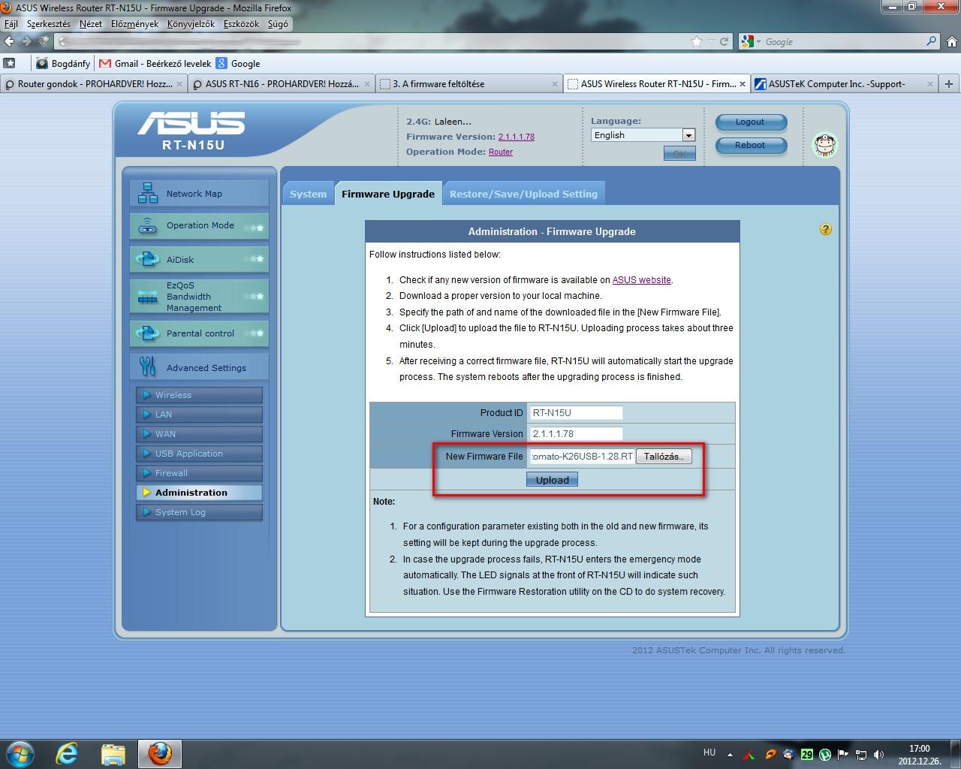Click the Tallózás browse button
This screenshot has height=769, width=961.
pyautogui.click(x=664, y=456)
